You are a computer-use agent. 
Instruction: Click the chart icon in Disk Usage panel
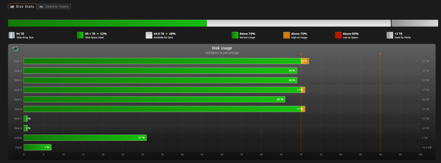[15, 49]
